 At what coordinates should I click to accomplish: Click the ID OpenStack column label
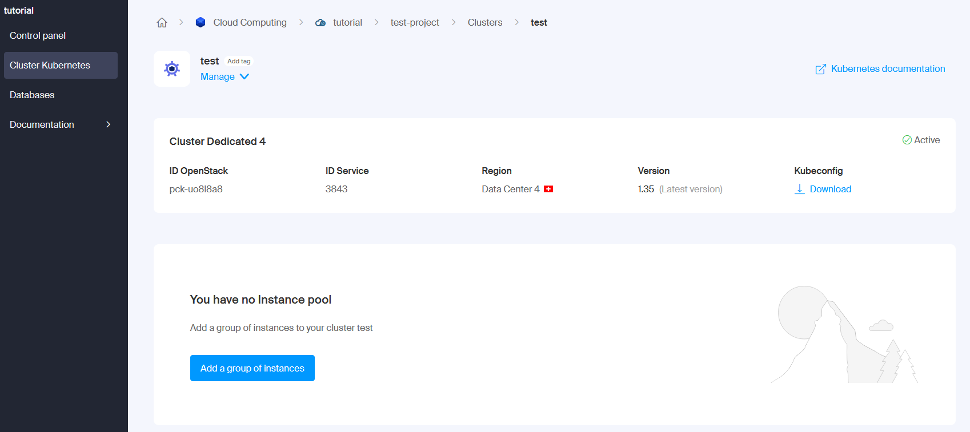click(199, 171)
